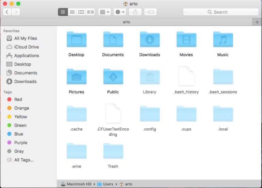Click arto in path bar
262x188 pixels.
pyautogui.click(x=126, y=184)
